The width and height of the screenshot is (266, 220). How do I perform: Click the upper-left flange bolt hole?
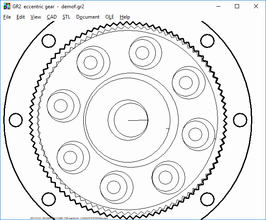click(x=48, y=41)
